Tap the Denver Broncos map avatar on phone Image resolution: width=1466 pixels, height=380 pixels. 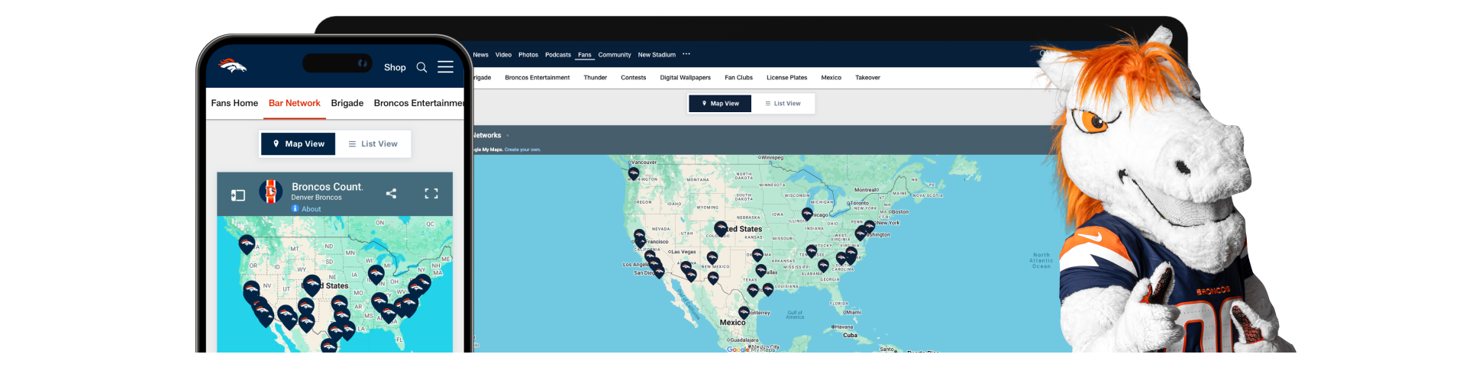(x=270, y=192)
